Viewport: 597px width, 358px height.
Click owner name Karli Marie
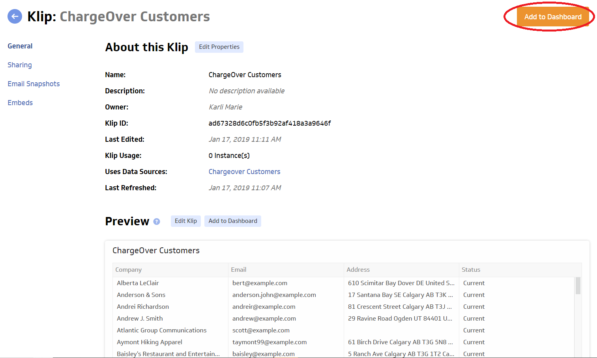tap(225, 107)
